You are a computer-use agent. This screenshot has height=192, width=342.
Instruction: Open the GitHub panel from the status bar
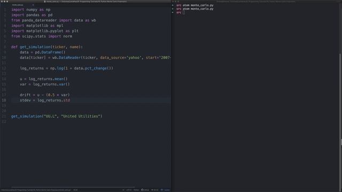145,190
